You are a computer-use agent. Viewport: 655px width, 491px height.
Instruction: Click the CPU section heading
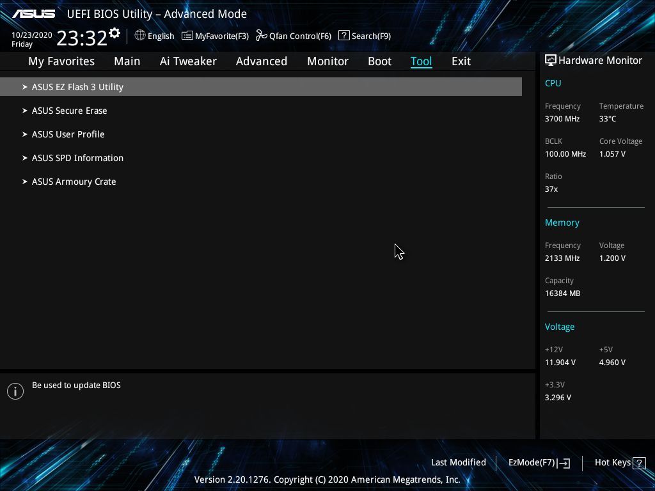point(553,83)
